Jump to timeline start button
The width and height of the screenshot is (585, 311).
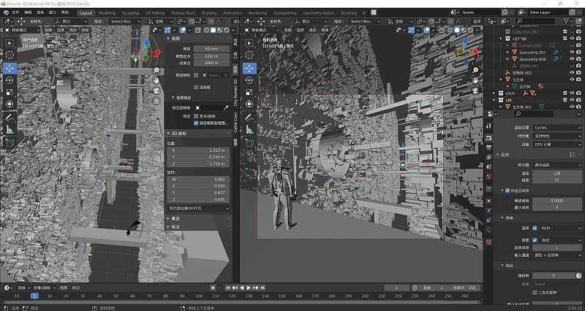click(228, 288)
